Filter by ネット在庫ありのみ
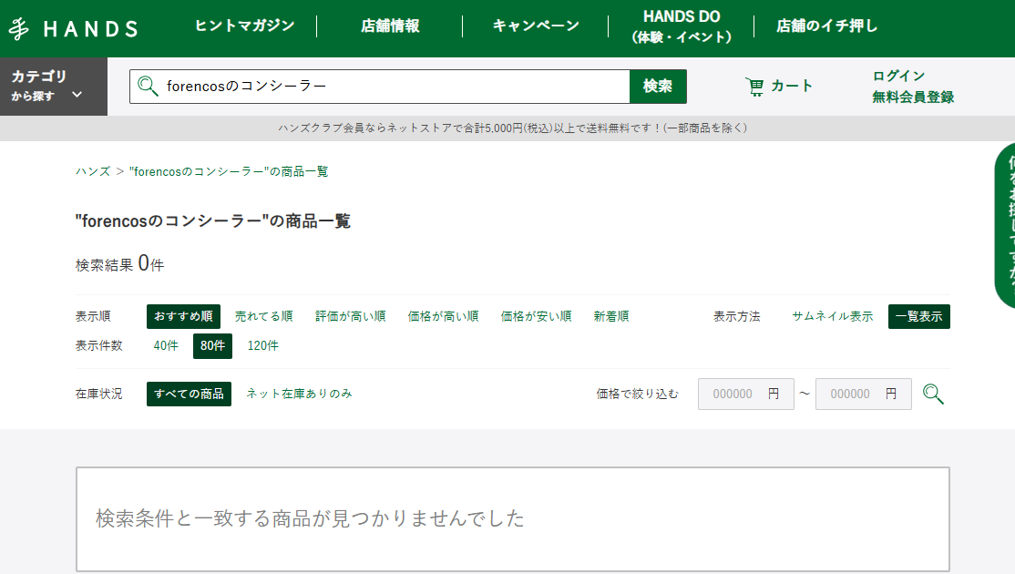The width and height of the screenshot is (1015, 574). pyautogui.click(x=299, y=394)
